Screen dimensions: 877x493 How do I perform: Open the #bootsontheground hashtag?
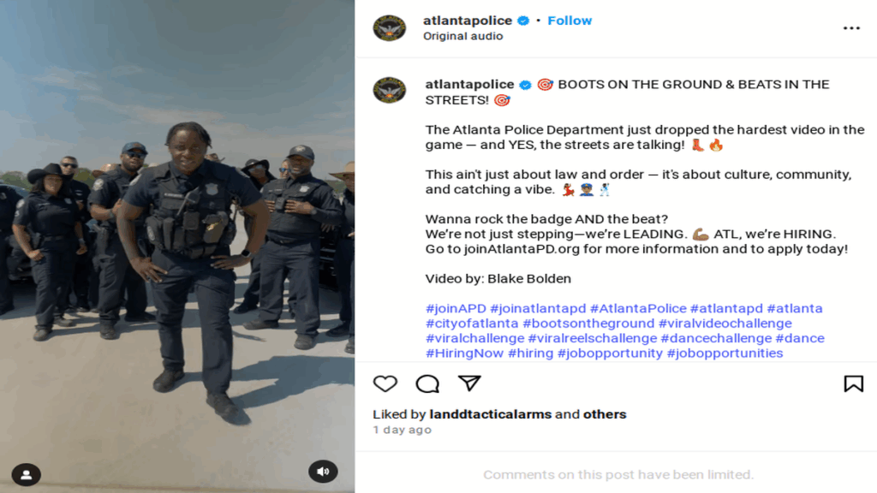pyautogui.click(x=588, y=323)
